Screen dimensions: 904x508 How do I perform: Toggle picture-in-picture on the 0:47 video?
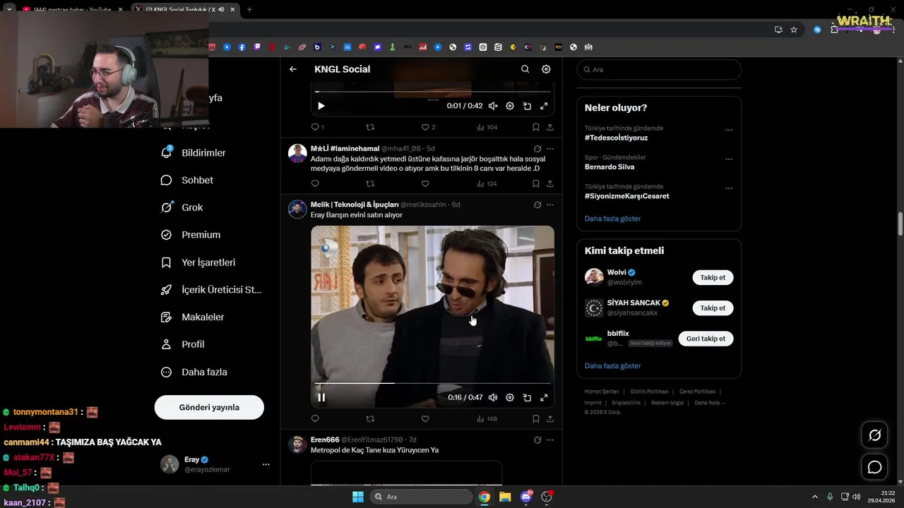pyautogui.click(x=527, y=397)
